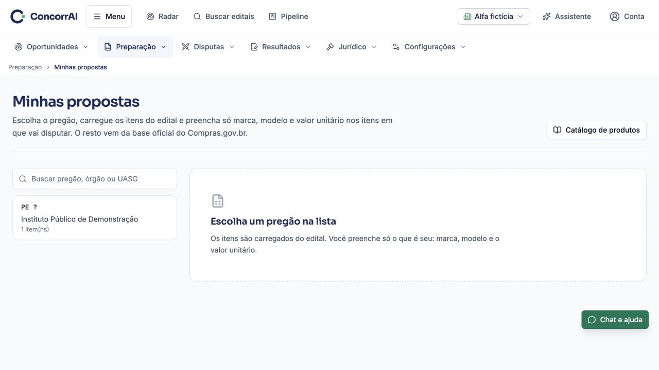
Task: Open the Preparação menu
Action: [x=135, y=47]
